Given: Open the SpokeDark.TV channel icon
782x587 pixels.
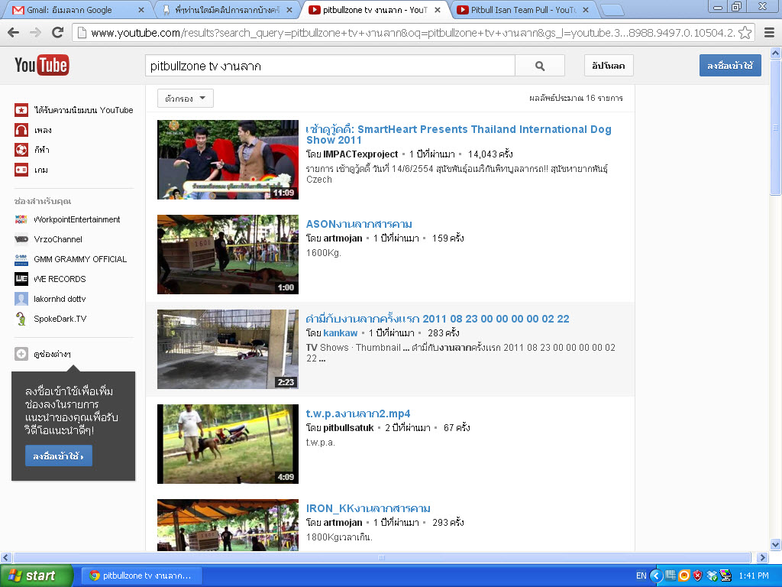Looking at the screenshot, I should coord(21,319).
